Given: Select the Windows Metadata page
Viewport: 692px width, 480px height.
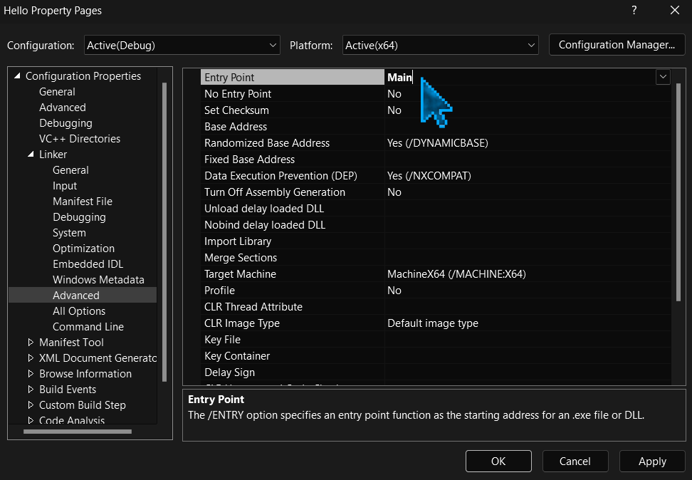Looking at the screenshot, I should pos(98,279).
